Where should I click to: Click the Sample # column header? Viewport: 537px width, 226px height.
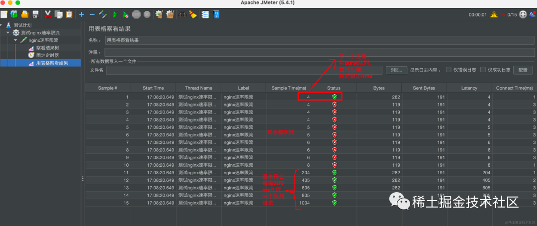click(x=107, y=88)
